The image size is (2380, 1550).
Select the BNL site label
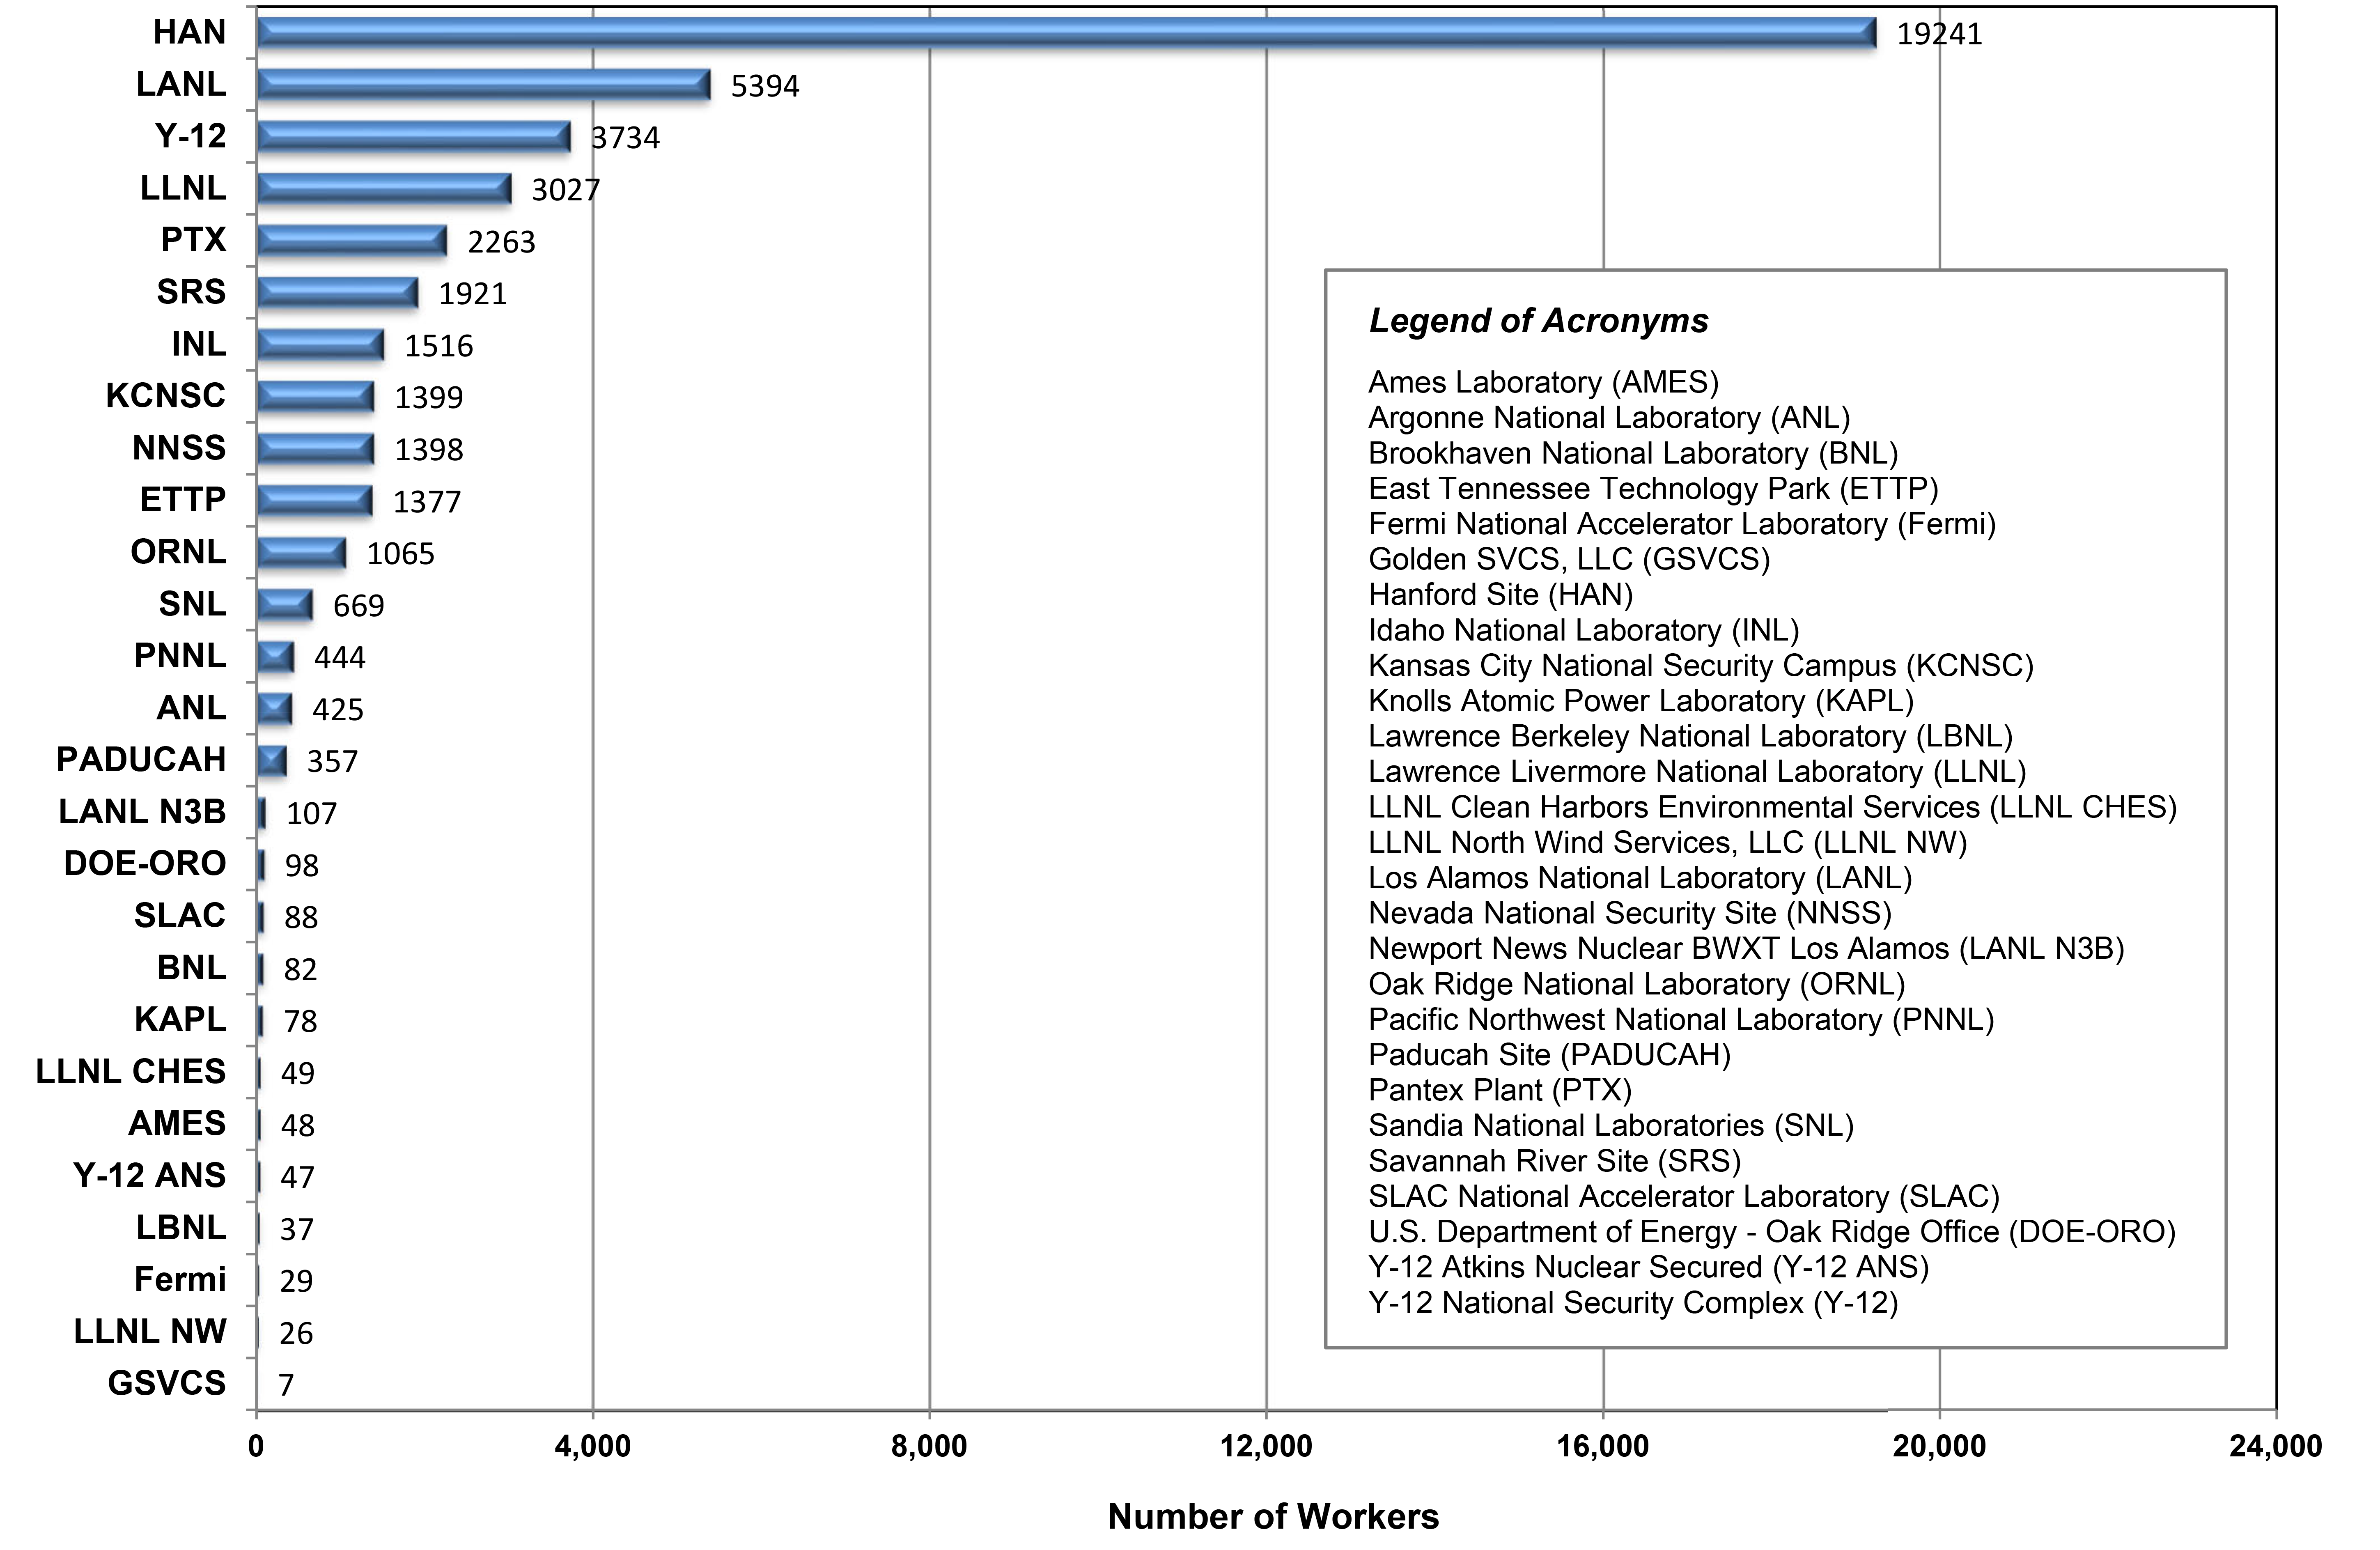pos(191,968)
